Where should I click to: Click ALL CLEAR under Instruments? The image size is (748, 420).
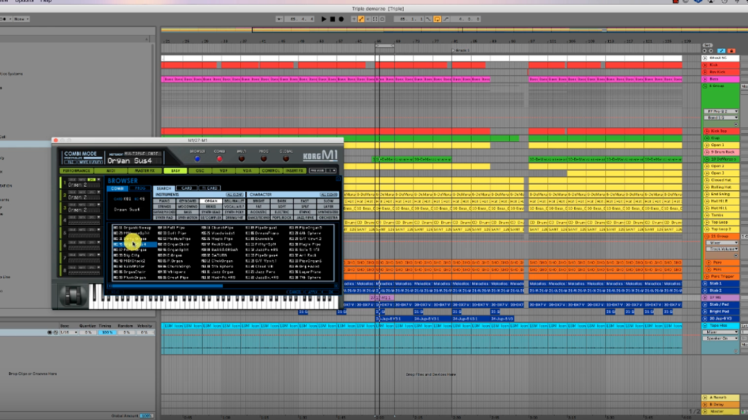tap(235, 194)
